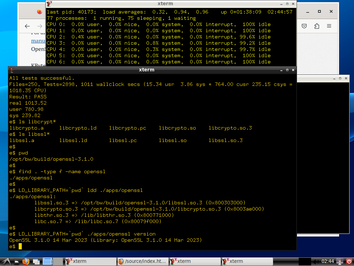Switch to the gray second workspace
354x266 pixels.
tap(57, 261)
